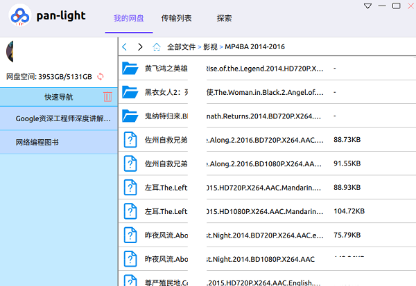416x286 pixels.
Task: Select the 尊严殖民地 file name
Action: click(x=166, y=283)
